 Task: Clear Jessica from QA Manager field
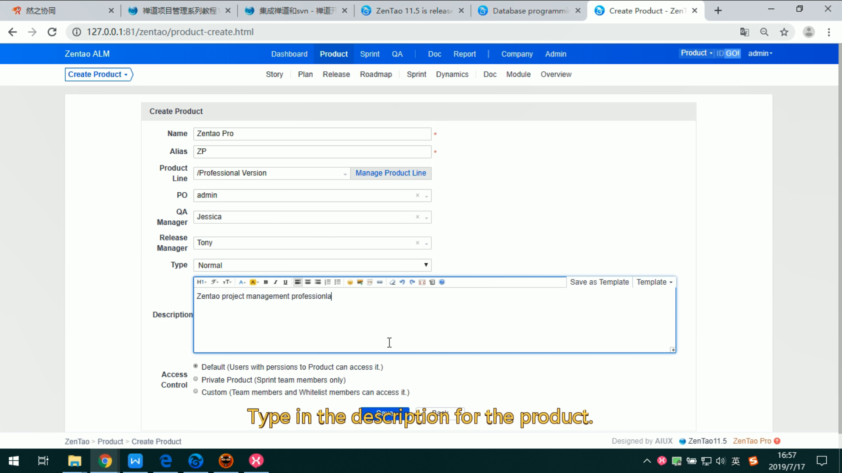pyautogui.click(x=417, y=217)
